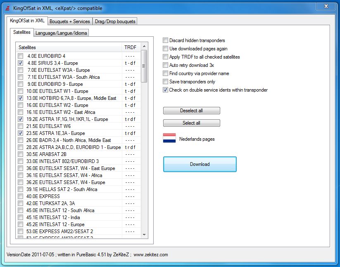340x267 pixels.
Task: Switch to the KingOfSat in XML tab
Action: [x=27, y=21]
